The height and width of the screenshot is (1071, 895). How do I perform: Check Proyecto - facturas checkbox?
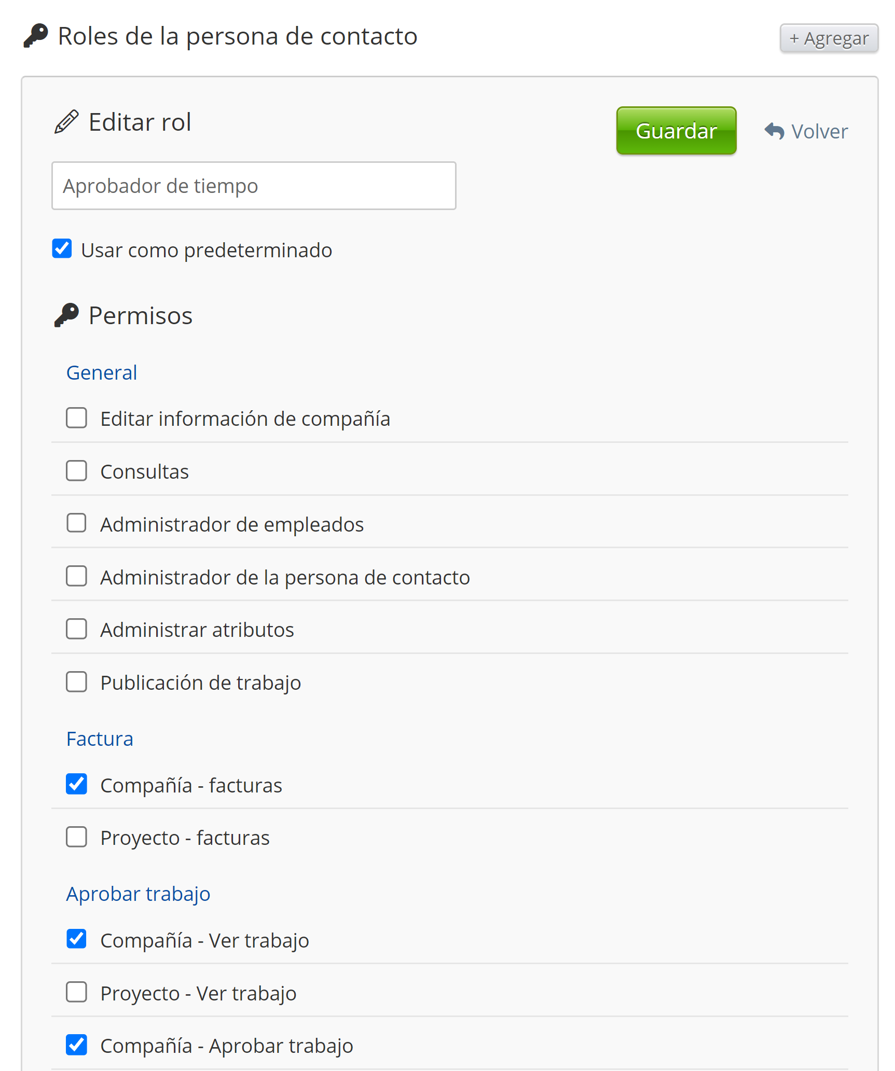(x=76, y=837)
